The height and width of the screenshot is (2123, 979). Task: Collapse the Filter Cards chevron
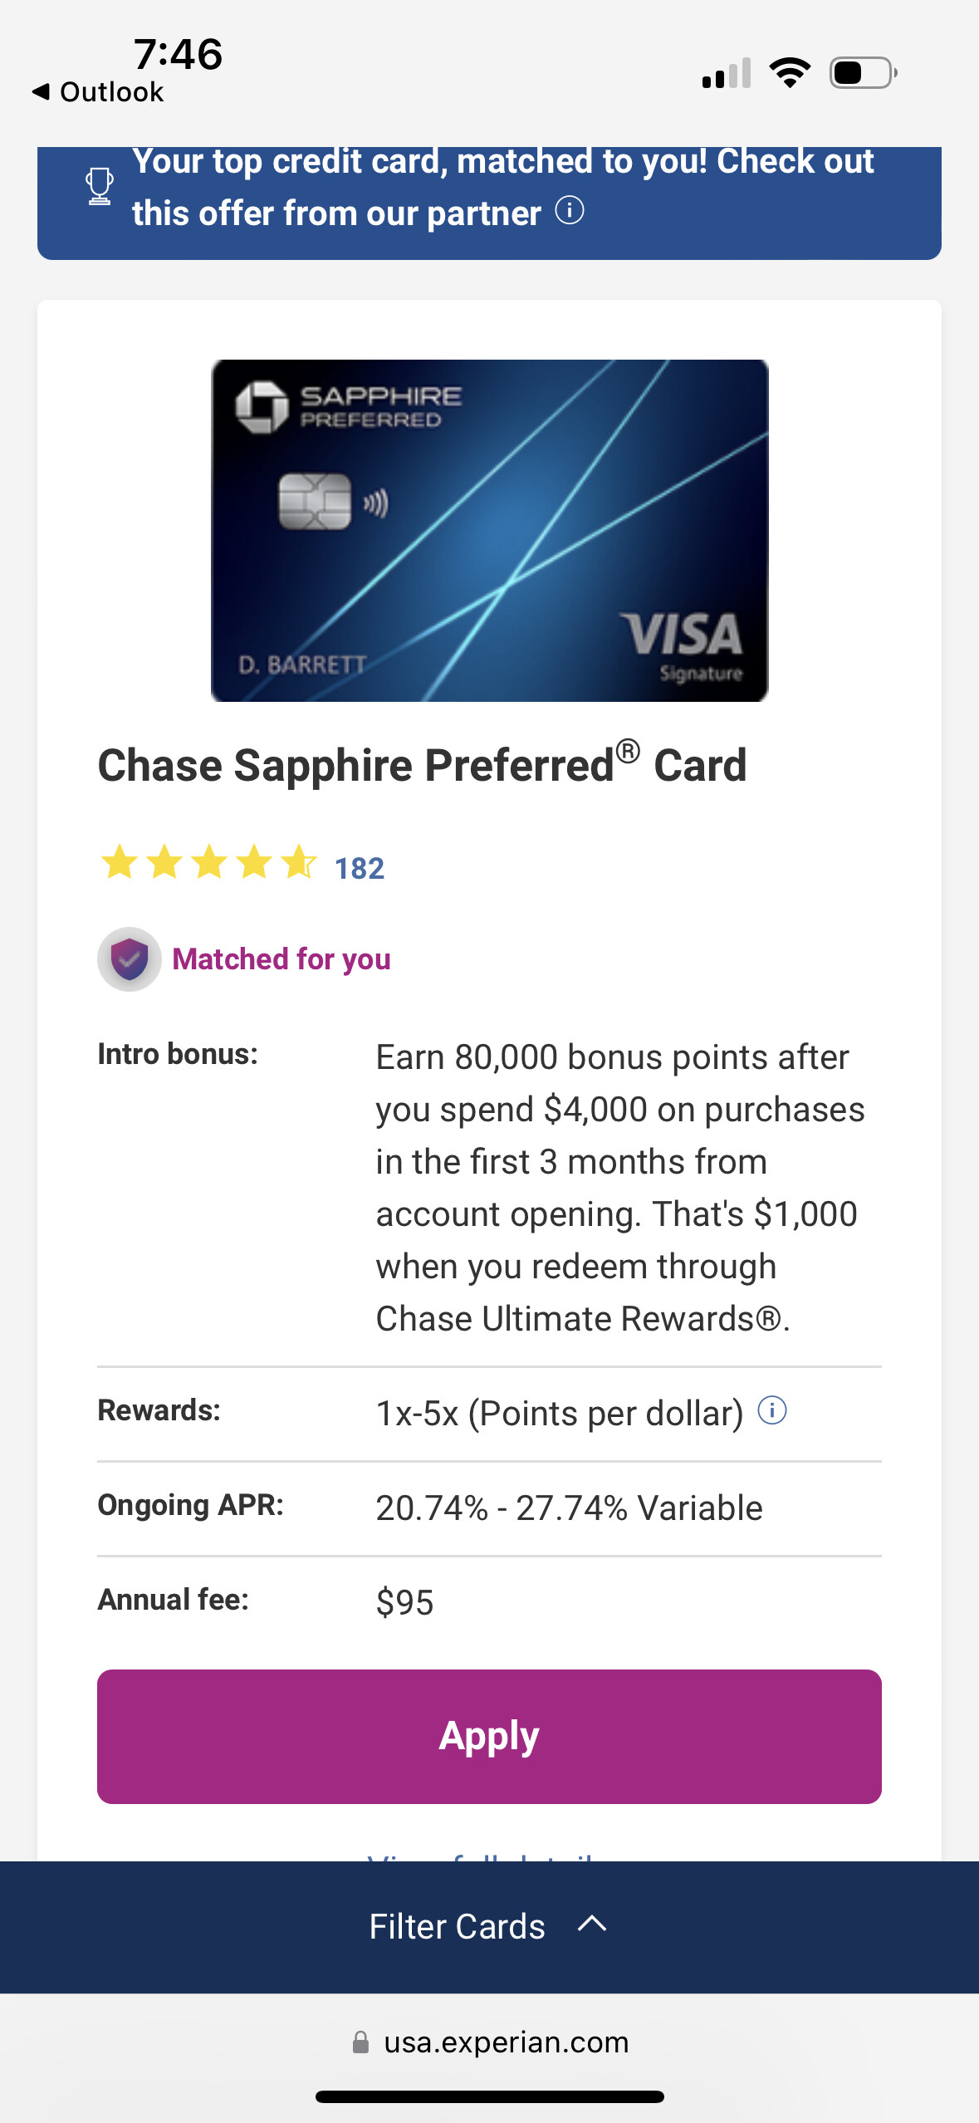[592, 1925]
